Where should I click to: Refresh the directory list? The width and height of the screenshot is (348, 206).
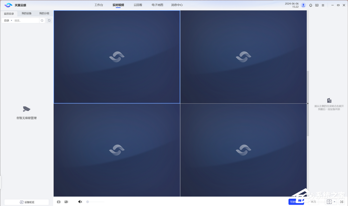pyautogui.click(x=49, y=21)
